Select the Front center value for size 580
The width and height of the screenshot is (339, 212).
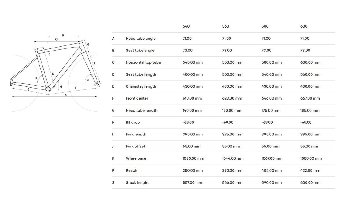click(271, 98)
